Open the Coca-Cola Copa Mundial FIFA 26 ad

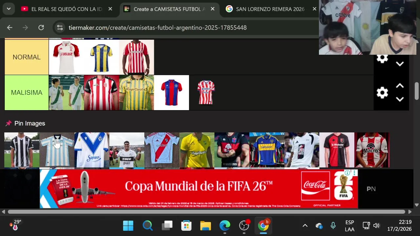[x=199, y=189]
